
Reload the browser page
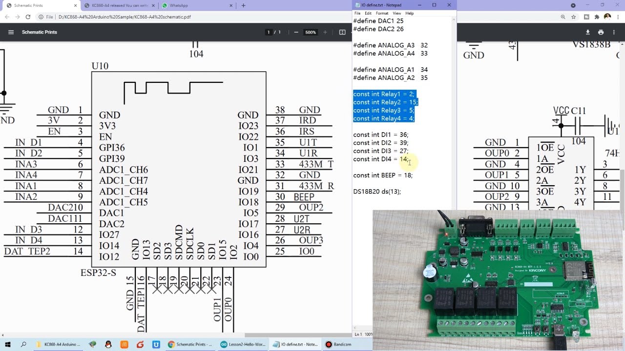[x=28, y=17]
